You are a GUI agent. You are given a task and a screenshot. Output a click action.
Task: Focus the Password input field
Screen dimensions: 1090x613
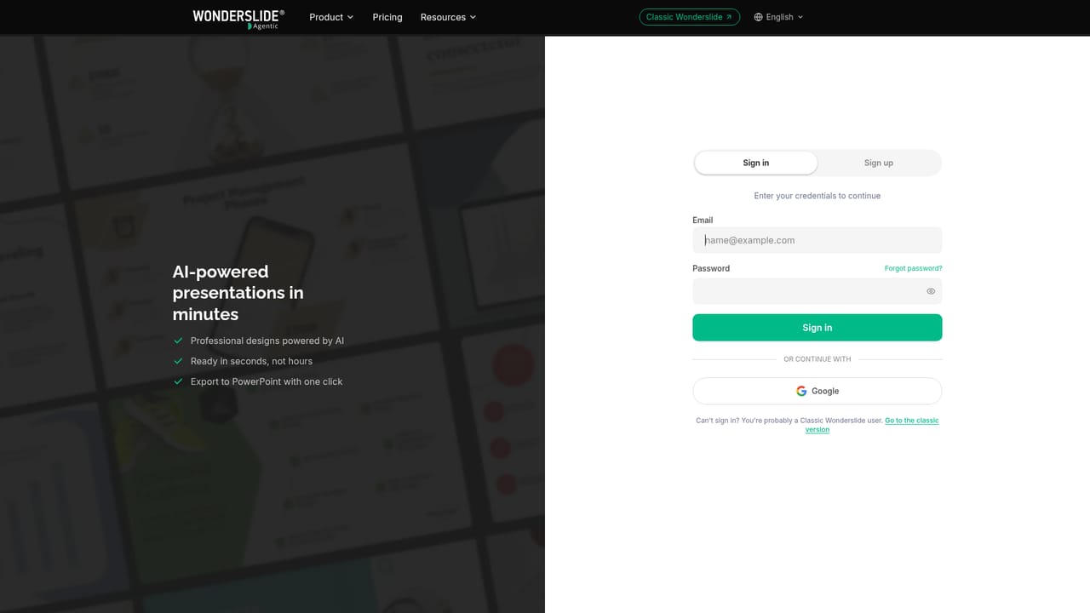(x=817, y=291)
